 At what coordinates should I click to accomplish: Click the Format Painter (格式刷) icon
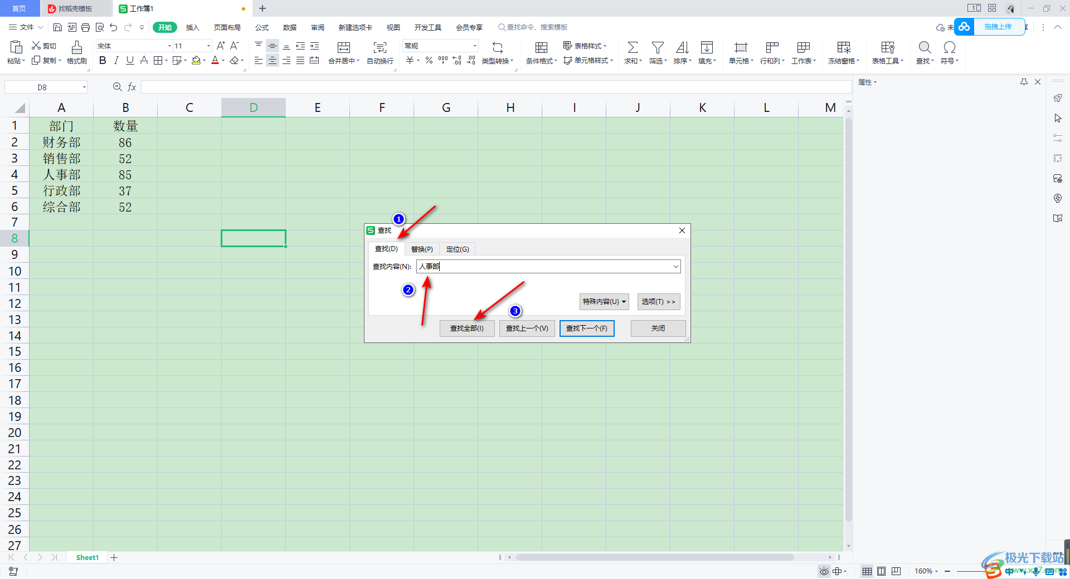77,47
